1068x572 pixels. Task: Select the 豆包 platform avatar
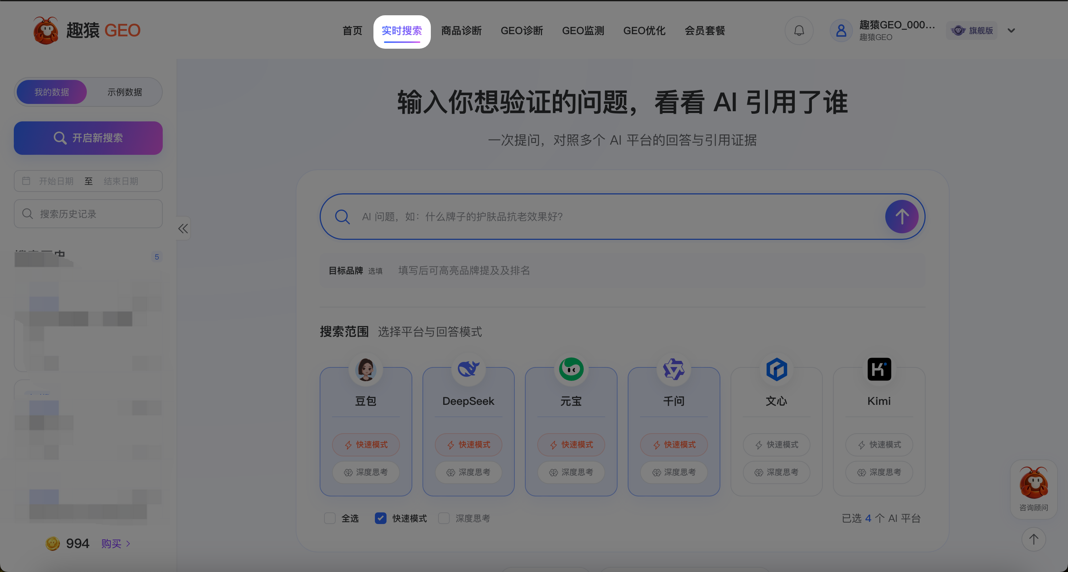(366, 369)
